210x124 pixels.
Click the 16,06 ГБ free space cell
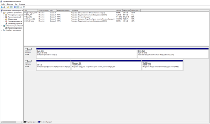click(126, 19)
